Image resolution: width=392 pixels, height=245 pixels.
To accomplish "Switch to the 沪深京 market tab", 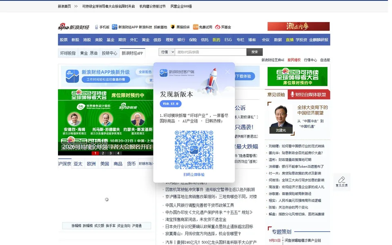I will coord(65,164).
